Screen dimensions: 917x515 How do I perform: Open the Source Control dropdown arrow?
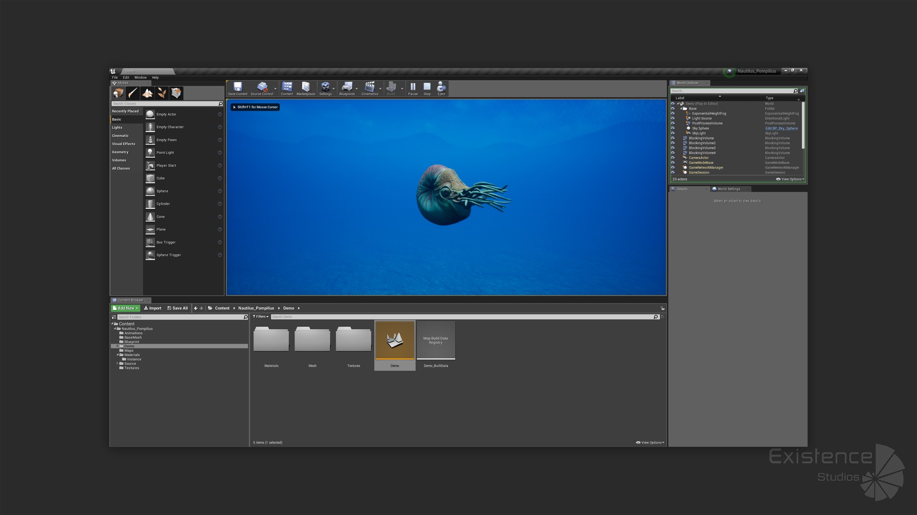tap(275, 89)
